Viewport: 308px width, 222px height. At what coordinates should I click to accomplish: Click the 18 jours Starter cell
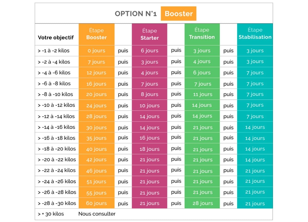point(149,149)
